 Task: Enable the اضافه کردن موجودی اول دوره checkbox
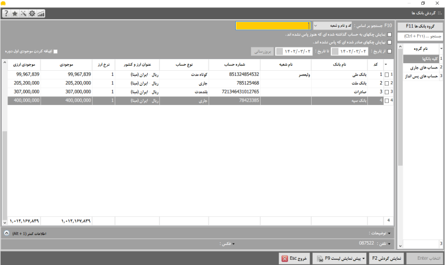(x=56, y=52)
